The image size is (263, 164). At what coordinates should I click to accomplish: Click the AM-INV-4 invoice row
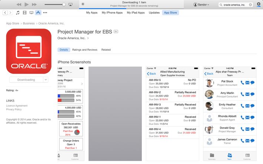[172, 133]
